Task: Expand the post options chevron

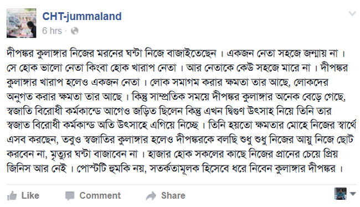Action: [352, 13]
